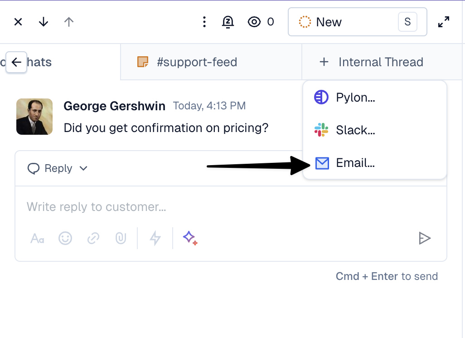Screen dimensions: 465x338
Task: Toggle text formatting options
Action: point(37,238)
